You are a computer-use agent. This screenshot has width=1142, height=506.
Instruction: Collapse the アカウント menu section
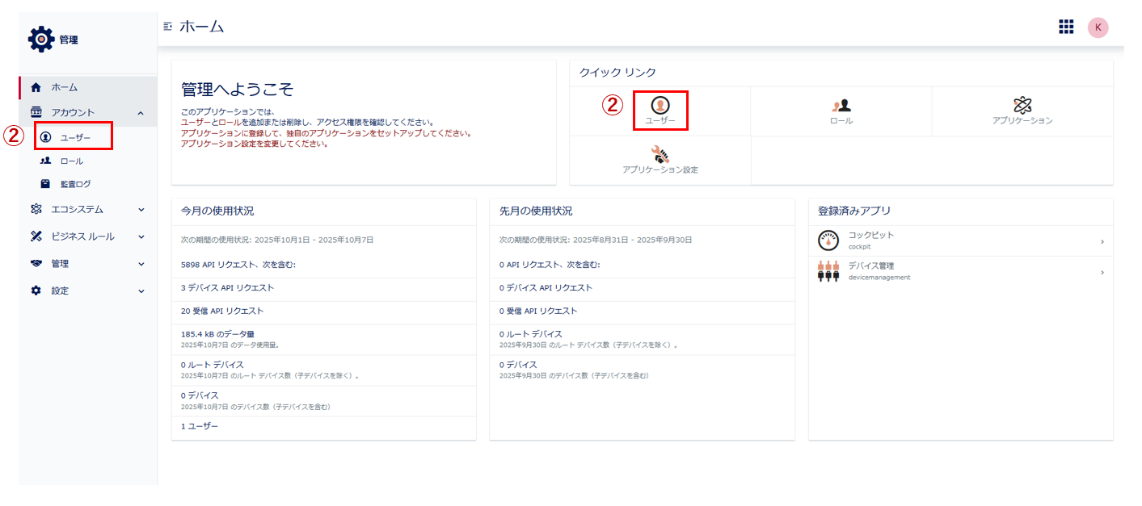141,113
